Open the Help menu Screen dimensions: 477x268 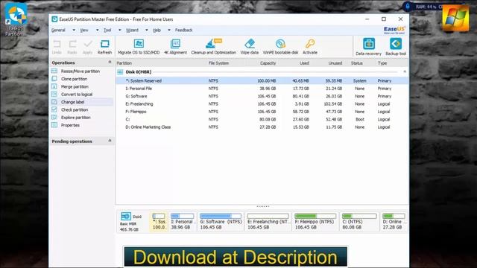tap(157, 30)
